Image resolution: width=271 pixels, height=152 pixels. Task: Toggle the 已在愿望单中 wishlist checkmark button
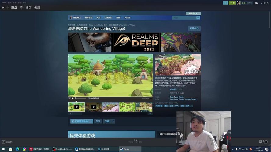(x=80, y=121)
